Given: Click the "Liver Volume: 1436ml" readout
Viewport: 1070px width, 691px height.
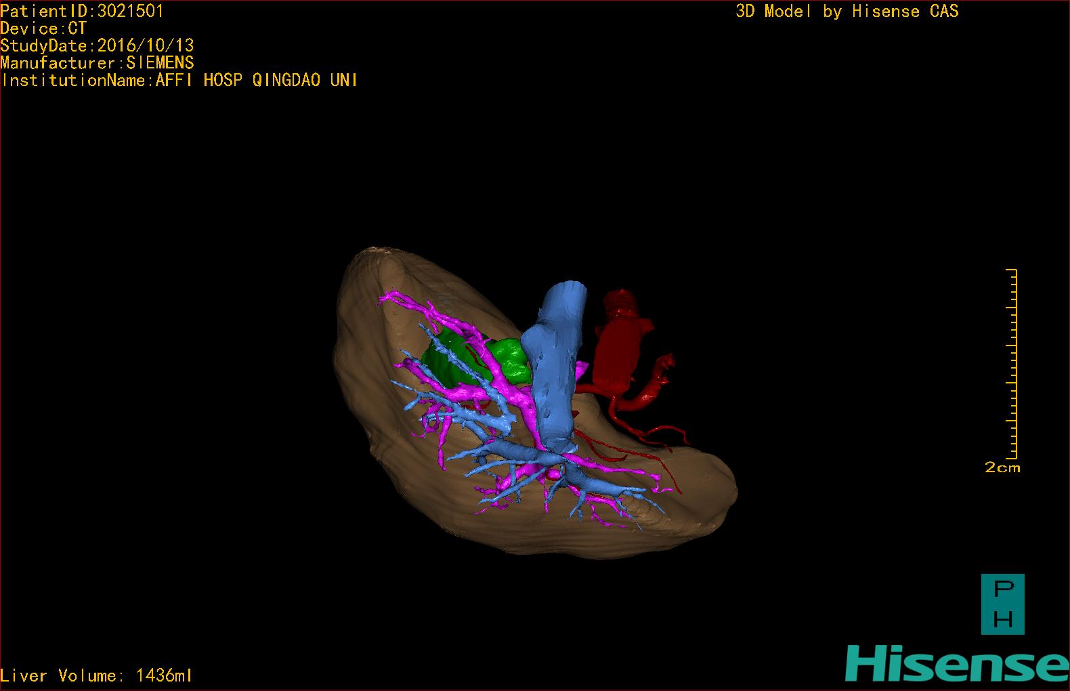Looking at the screenshot, I should [96, 675].
